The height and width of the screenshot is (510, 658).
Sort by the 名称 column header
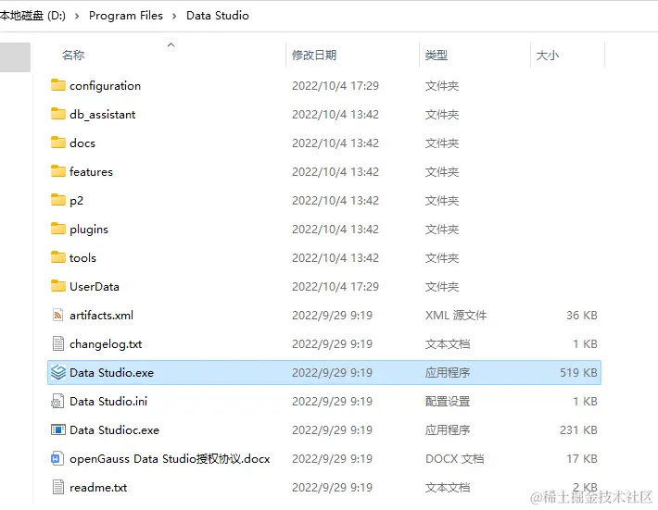coord(73,55)
